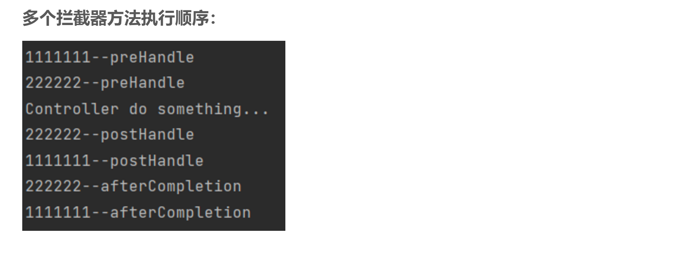Click the word postHandle on the 222222 line
This screenshot has height=253, width=682.
147,135
